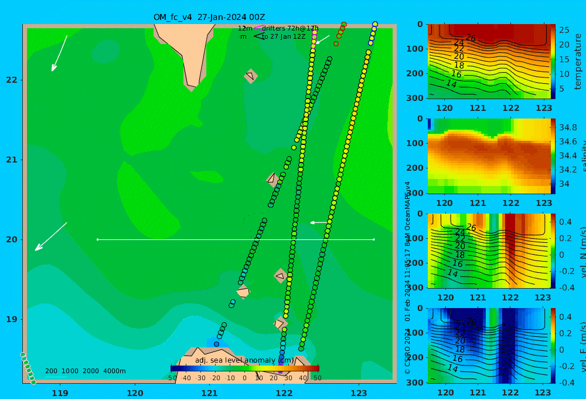Click longitude tick label 121 on main map
Viewport: 586px width, 399px height.
[x=210, y=393]
